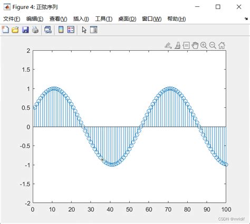Insert a colorbar using the toolbar icon
Viewport: 250px width, 224px height.
[61, 30]
